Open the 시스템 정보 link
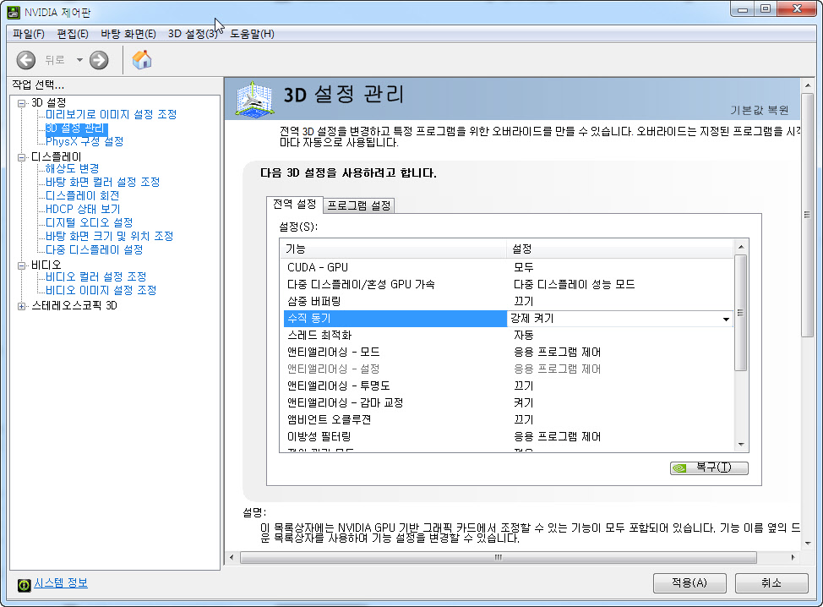 [x=61, y=582]
